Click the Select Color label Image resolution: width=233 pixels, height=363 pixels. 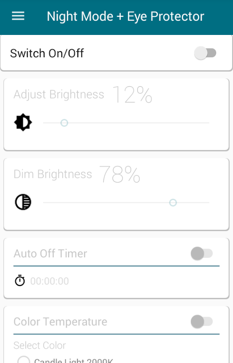(40, 345)
